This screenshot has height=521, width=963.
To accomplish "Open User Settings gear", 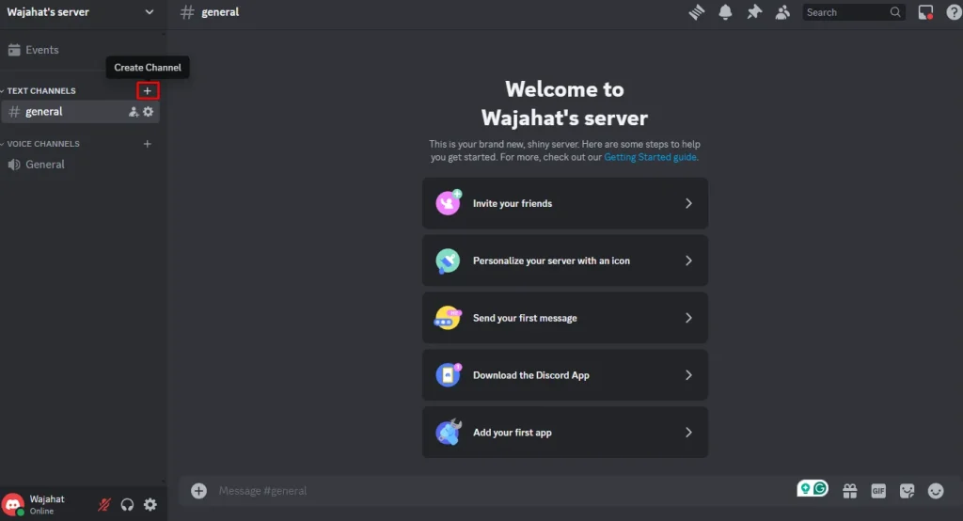I will click(150, 505).
